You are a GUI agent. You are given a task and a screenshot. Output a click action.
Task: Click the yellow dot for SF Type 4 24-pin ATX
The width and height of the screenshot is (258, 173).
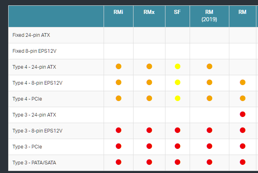(x=178, y=67)
